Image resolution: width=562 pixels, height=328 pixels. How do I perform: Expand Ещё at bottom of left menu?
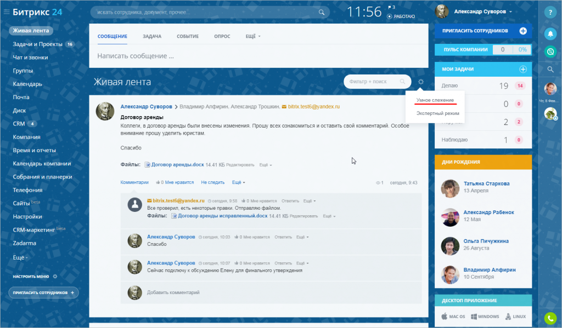(20, 257)
